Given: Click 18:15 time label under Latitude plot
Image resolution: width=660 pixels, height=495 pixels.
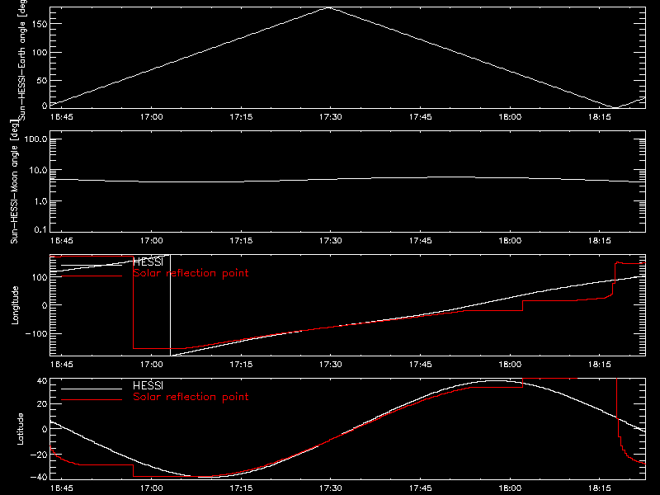Looking at the screenshot, I should pos(600,488).
